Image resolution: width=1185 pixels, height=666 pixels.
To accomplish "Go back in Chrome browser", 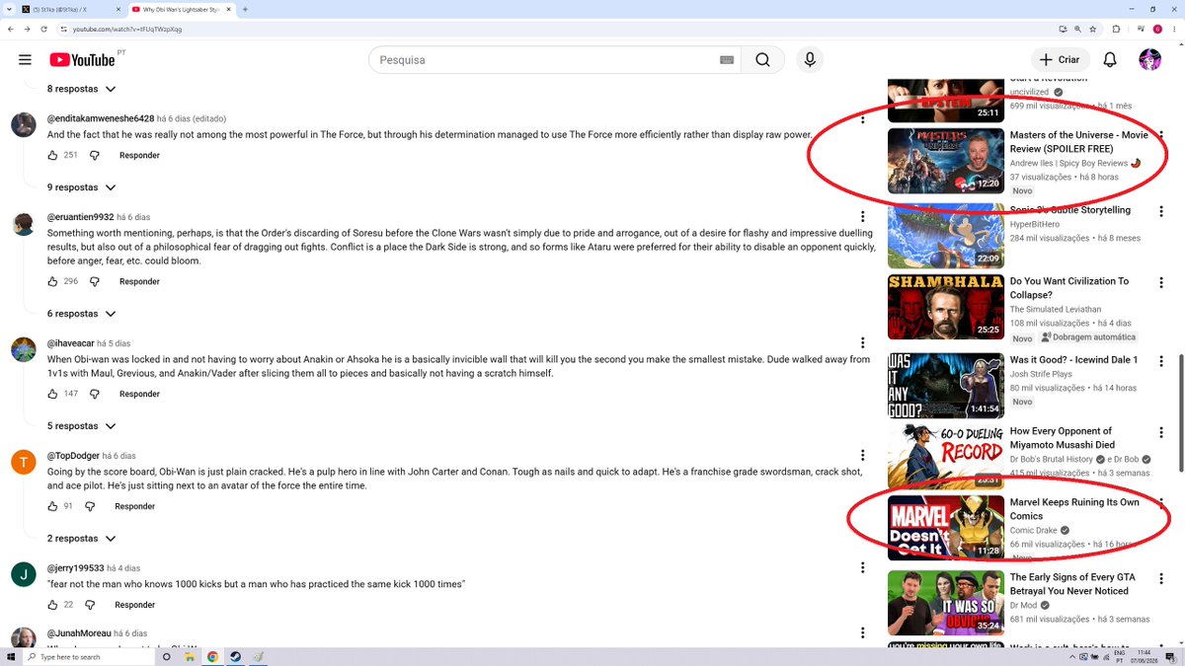I will click(9, 29).
